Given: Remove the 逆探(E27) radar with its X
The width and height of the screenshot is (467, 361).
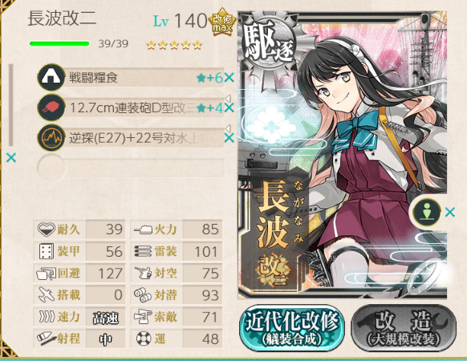Looking at the screenshot, I should tap(229, 138).
